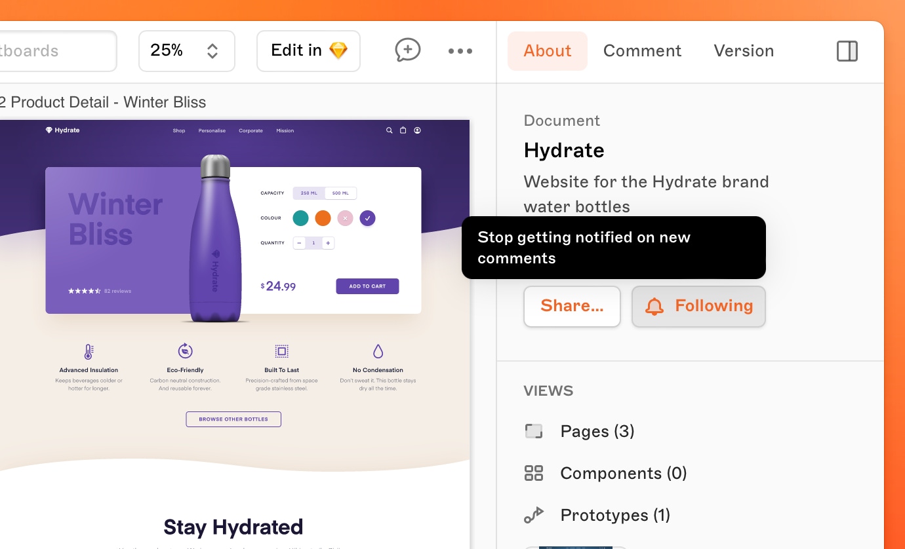Click the Prototypes arrow icon
Screen dimensions: 905x549
point(534,516)
